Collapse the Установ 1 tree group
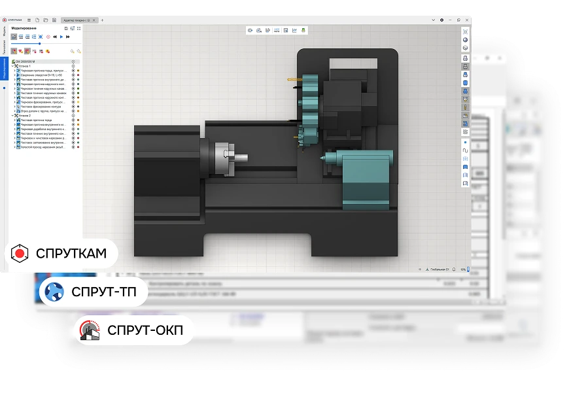This screenshot has width=569, height=395. point(14,66)
